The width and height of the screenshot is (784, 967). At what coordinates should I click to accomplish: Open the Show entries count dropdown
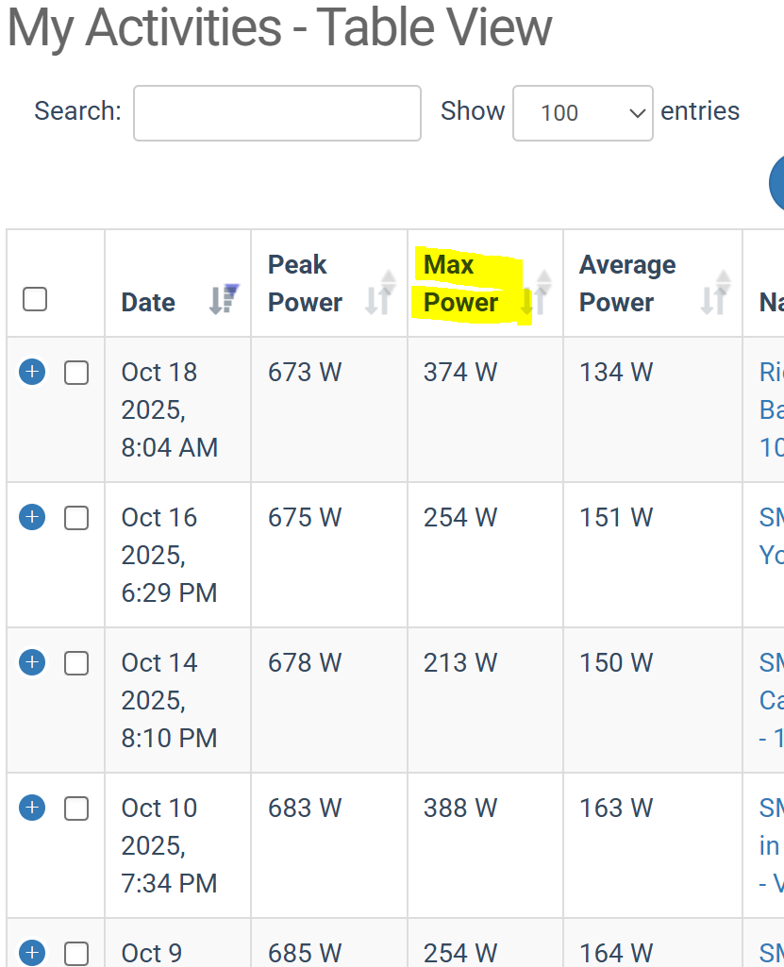click(582, 113)
